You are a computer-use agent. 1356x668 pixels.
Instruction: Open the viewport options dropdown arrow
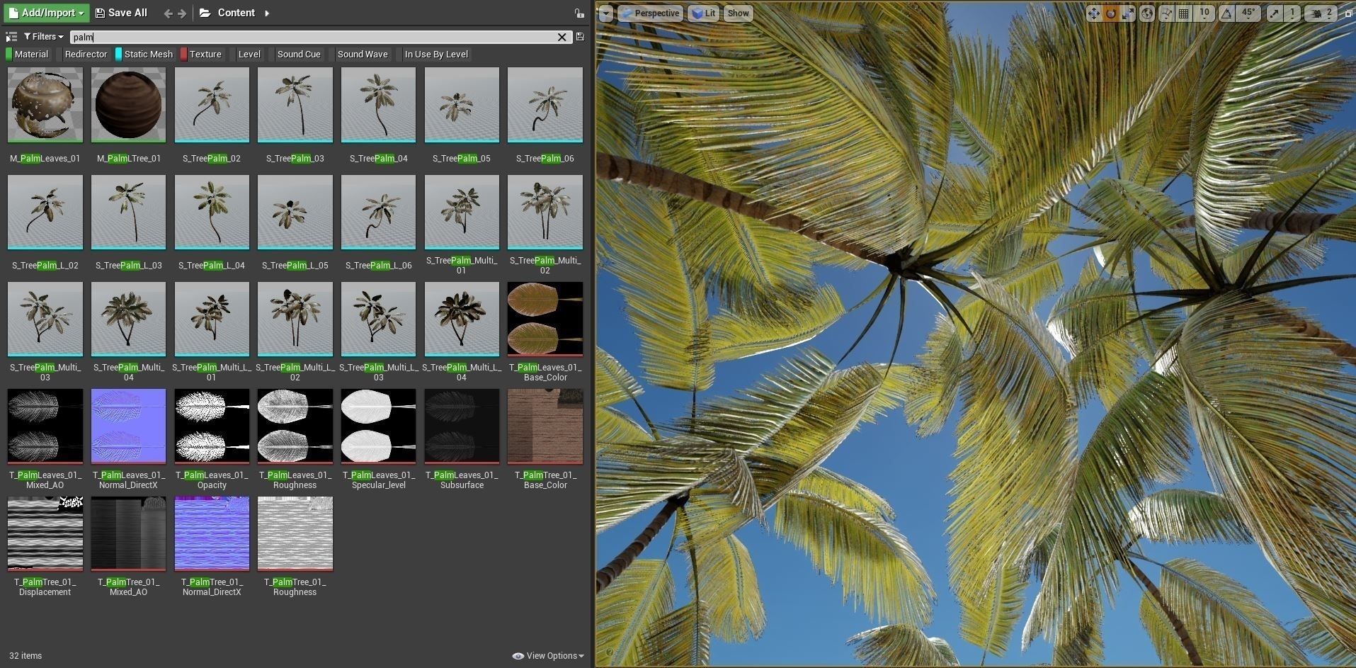(x=605, y=13)
